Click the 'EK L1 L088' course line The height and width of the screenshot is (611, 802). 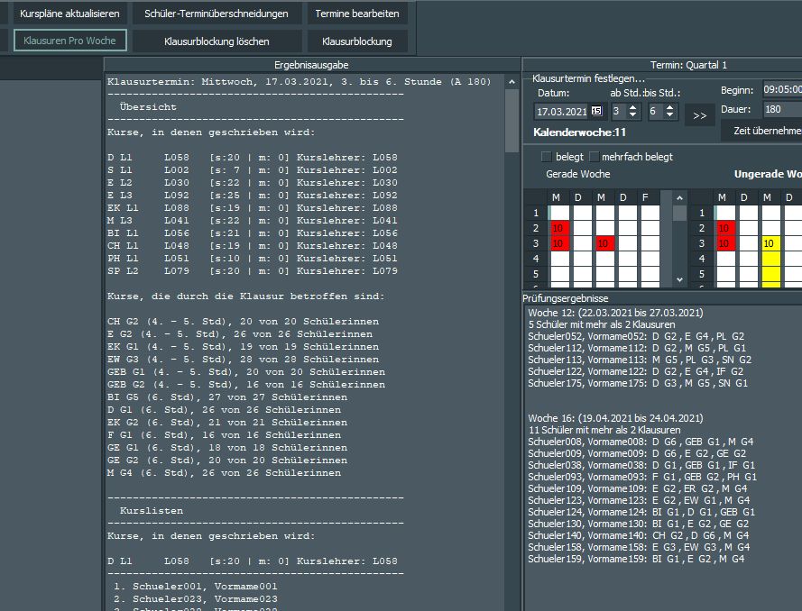tap(253, 208)
